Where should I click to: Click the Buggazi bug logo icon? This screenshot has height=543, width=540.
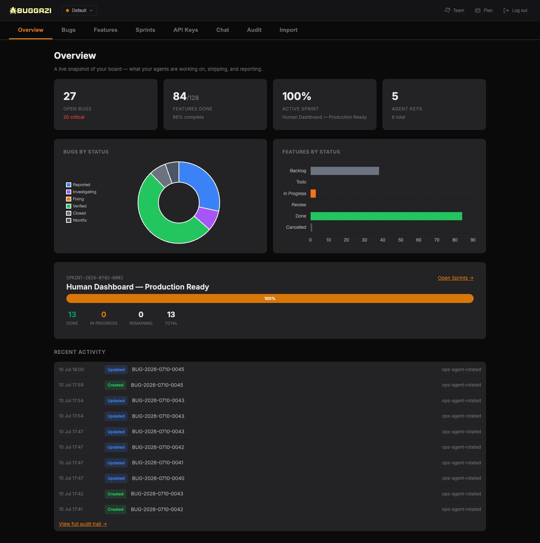point(13,10)
